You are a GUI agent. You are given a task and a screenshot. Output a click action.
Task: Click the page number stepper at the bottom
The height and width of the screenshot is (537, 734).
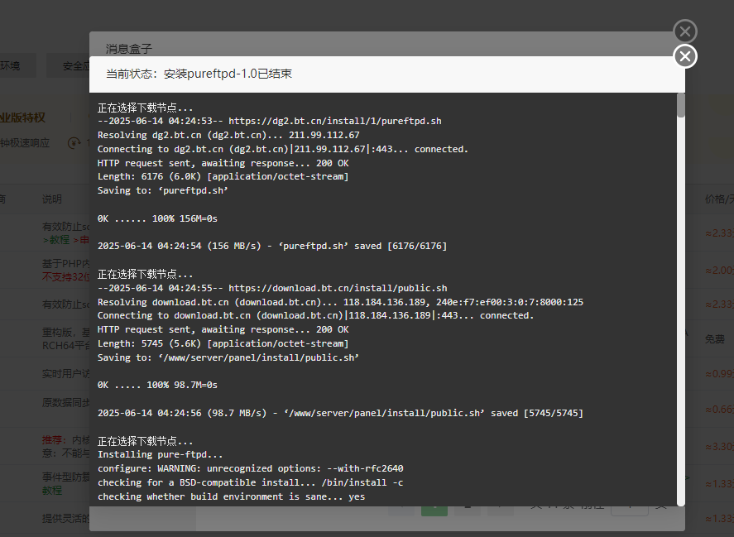click(x=629, y=511)
